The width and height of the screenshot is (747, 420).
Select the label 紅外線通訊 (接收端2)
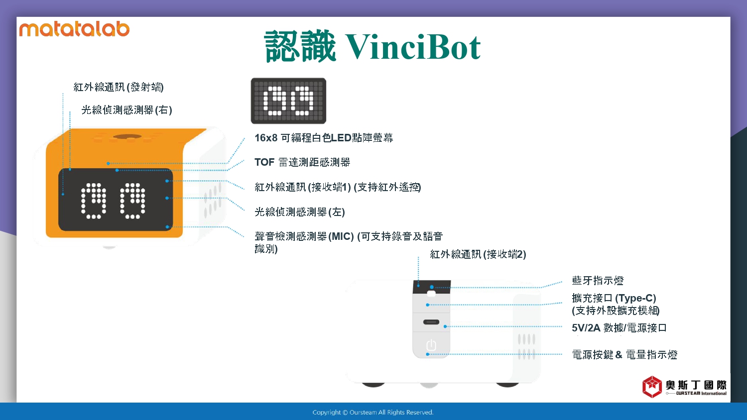[478, 254]
